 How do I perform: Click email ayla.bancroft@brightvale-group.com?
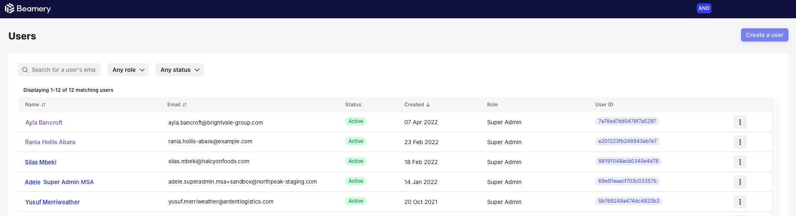(x=215, y=123)
